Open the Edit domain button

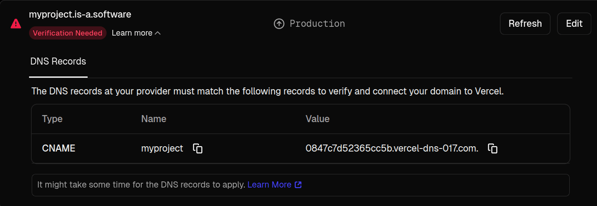574,24
